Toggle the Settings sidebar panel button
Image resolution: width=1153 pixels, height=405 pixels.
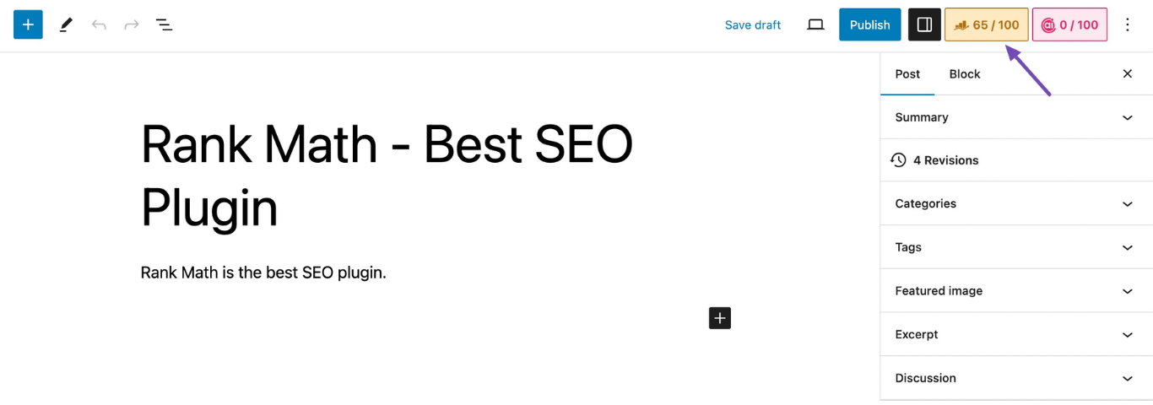click(x=924, y=25)
